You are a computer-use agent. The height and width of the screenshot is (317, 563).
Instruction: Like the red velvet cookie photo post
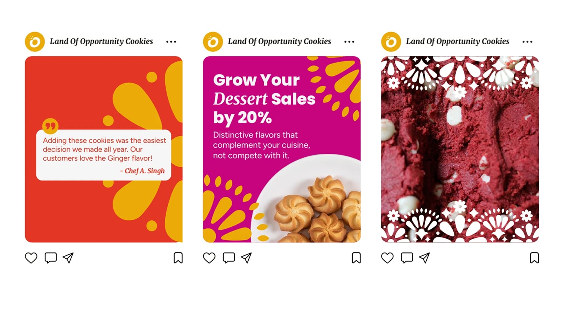pyautogui.click(x=387, y=258)
